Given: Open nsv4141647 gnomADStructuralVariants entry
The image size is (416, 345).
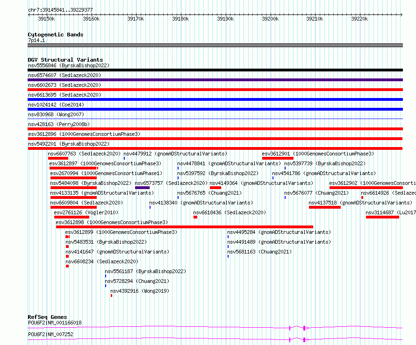Looking at the screenshot, I should pyautogui.click(x=117, y=252).
